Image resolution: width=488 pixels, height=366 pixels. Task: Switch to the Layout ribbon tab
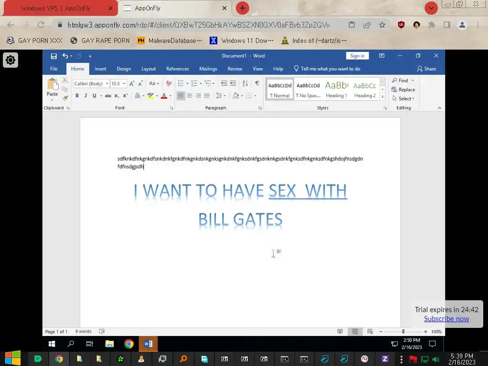149,69
